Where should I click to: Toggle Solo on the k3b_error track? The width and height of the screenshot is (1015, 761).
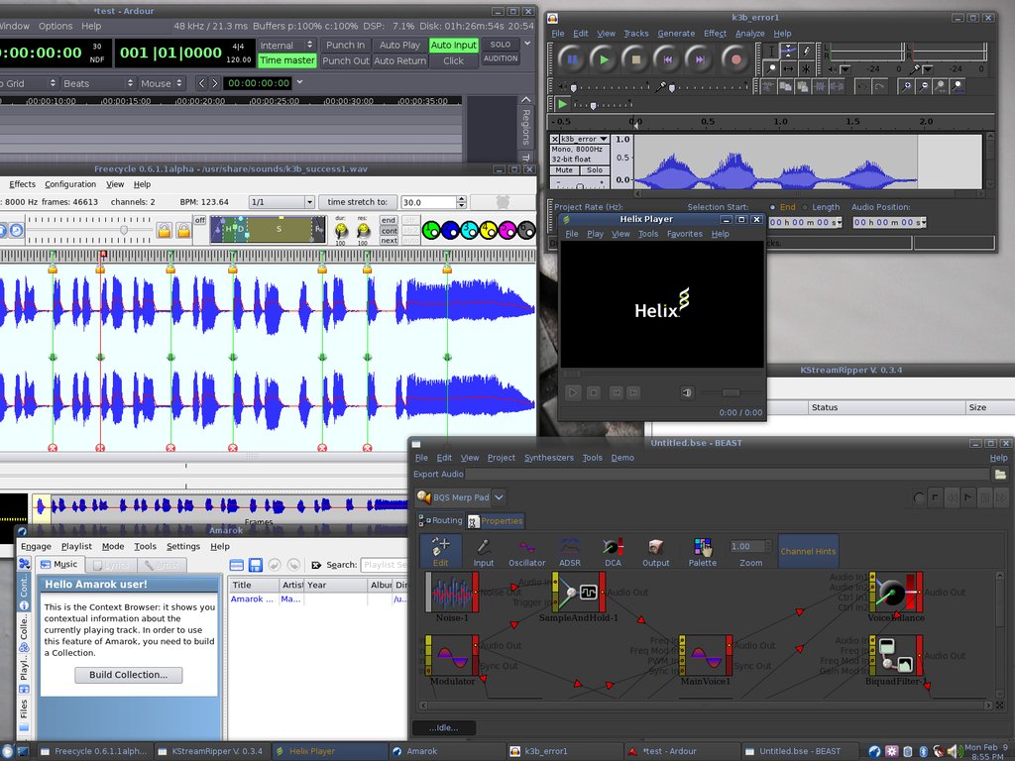click(x=594, y=170)
